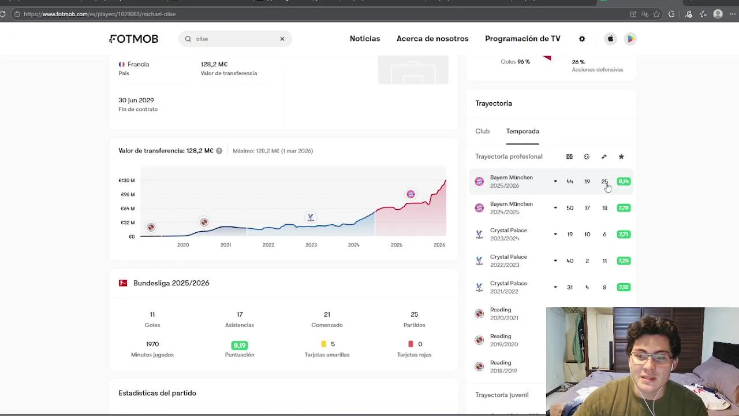
Task: Click the Estadísticas del partido heading
Action: tap(158, 393)
